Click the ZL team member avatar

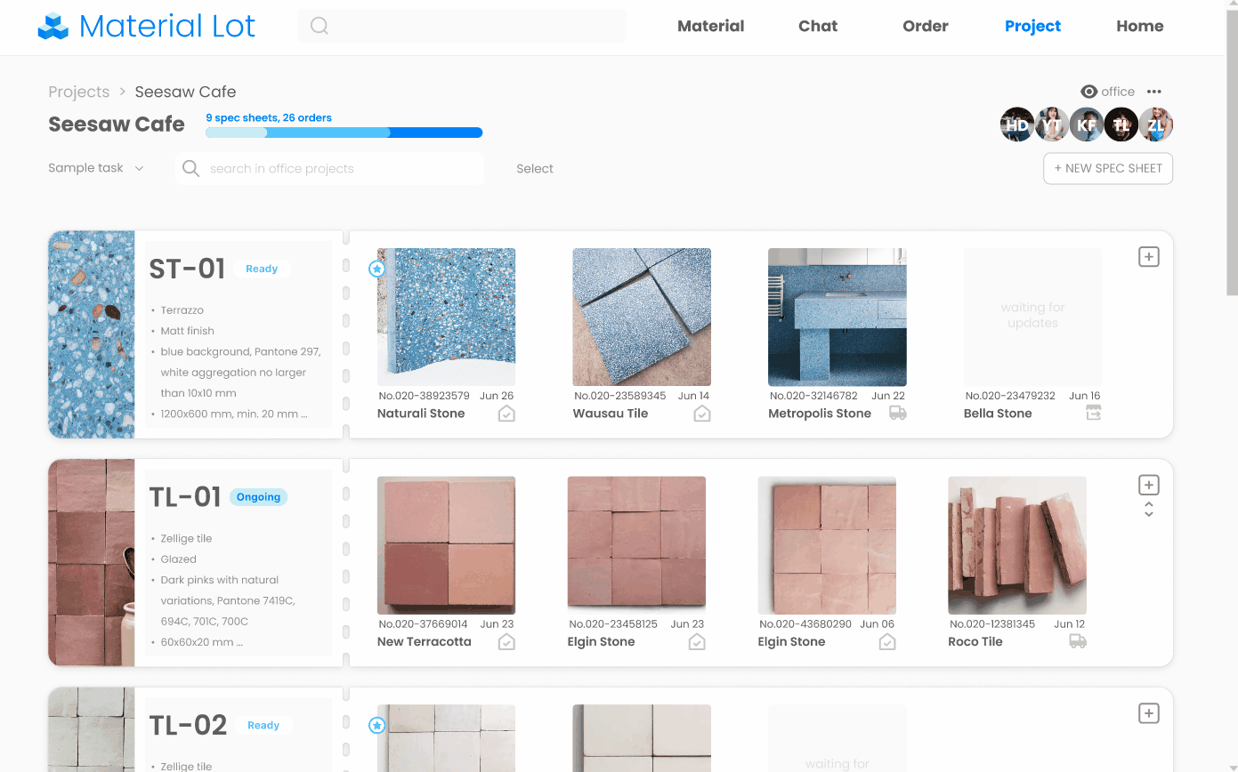[1156, 125]
